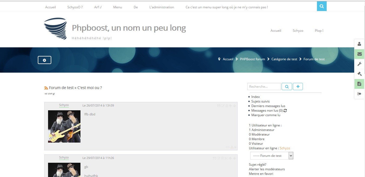The image size is (365, 177).
Task: Click the plus advanced search button
Action: pyautogui.click(x=298, y=86)
